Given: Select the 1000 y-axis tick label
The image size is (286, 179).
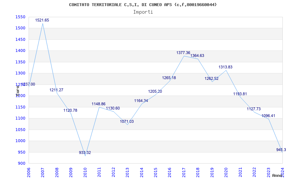Looking at the screenshot, I should pyautogui.click(x=20, y=141).
